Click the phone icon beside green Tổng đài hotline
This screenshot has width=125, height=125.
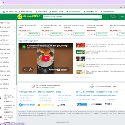click(x=19, y=92)
